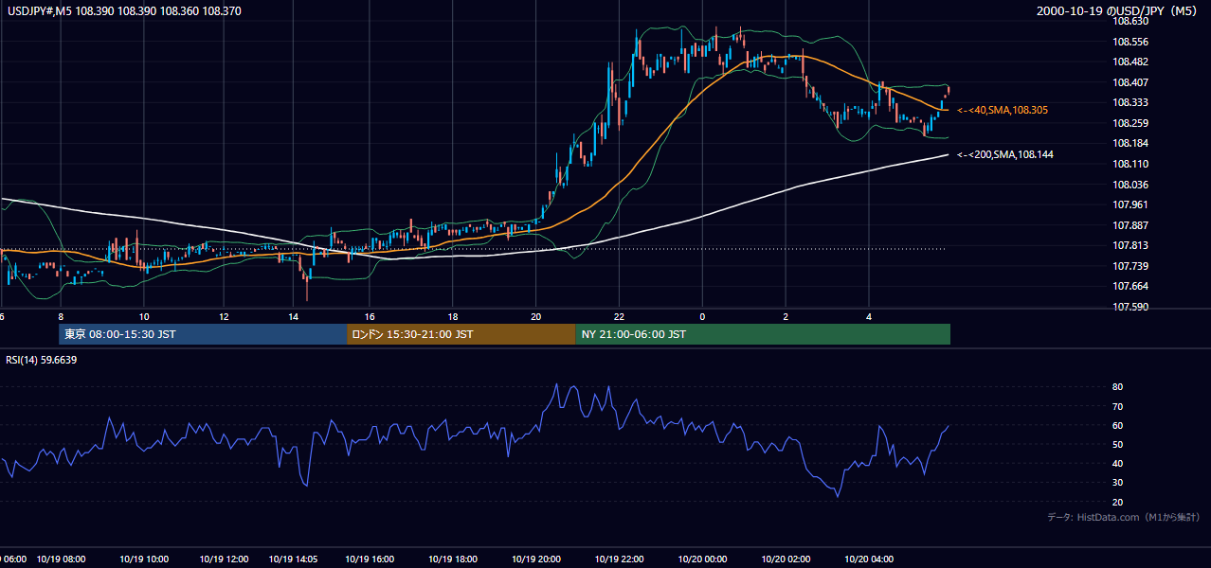The image size is (1211, 568).
Task: Click price axis value 107.590
Action: (x=1130, y=307)
